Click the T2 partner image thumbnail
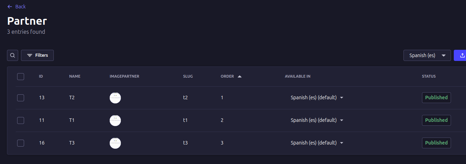The height and width of the screenshot is (164, 466). (x=115, y=98)
